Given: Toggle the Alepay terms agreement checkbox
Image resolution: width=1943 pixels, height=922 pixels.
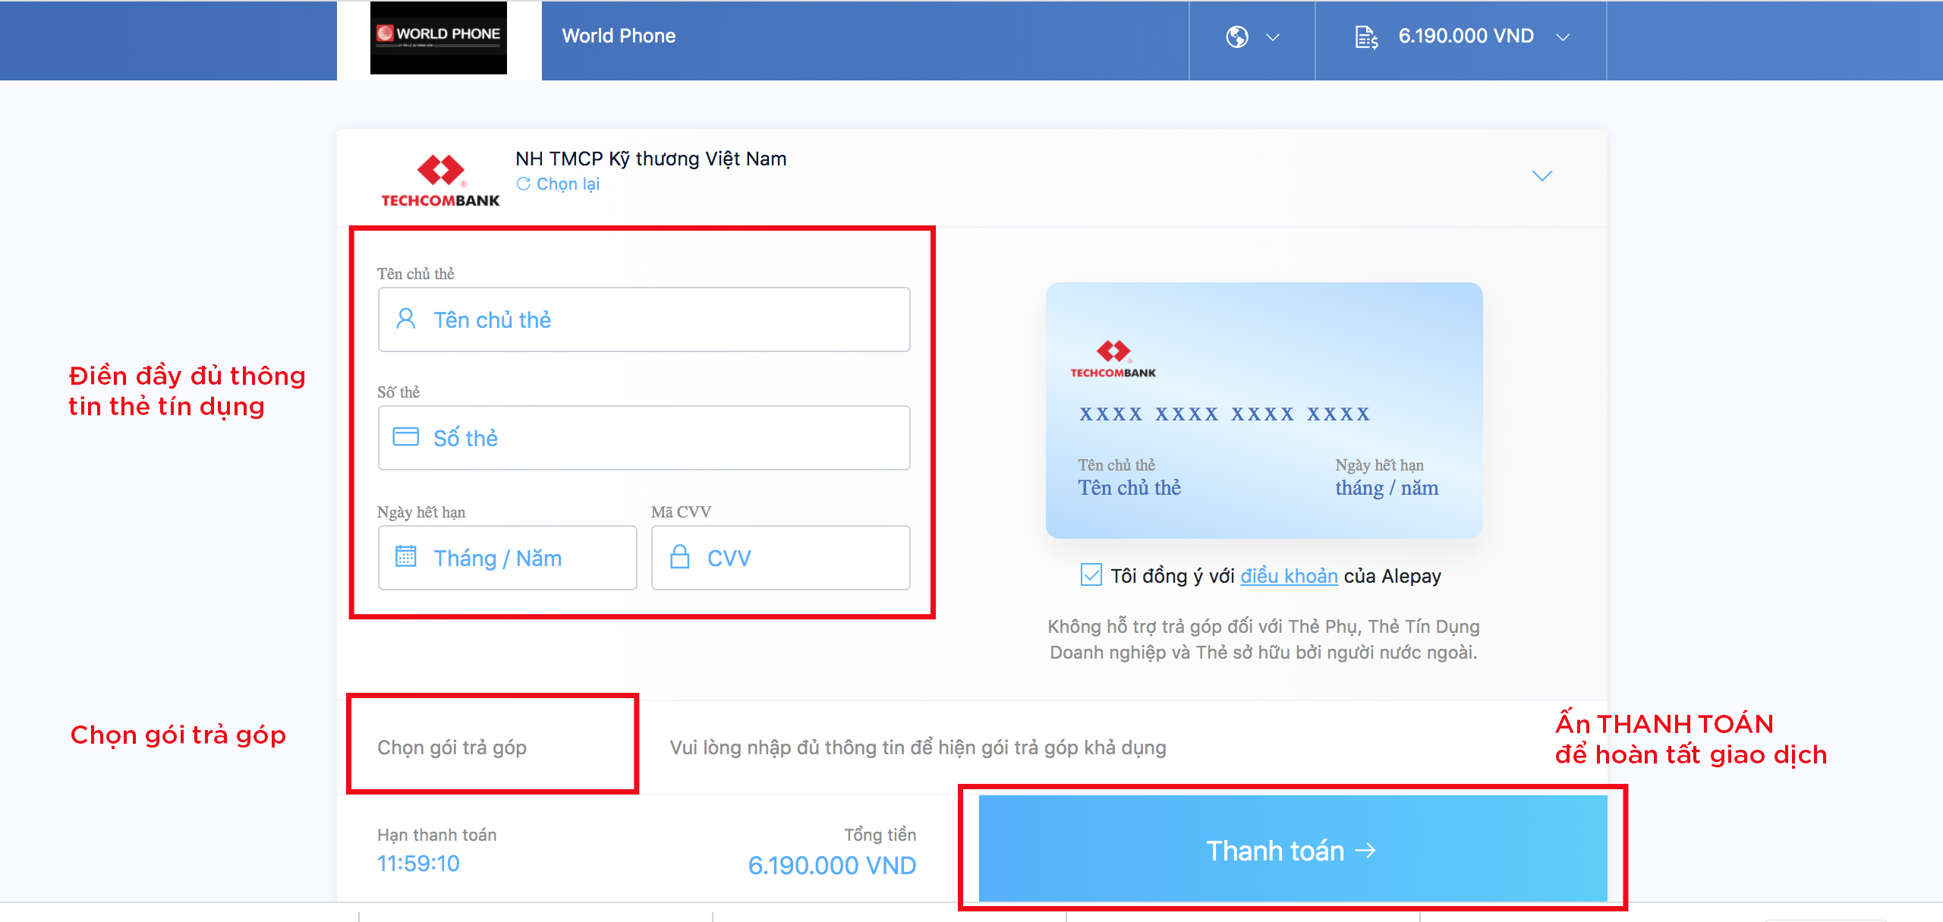Looking at the screenshot, I should pos(1091,574).
